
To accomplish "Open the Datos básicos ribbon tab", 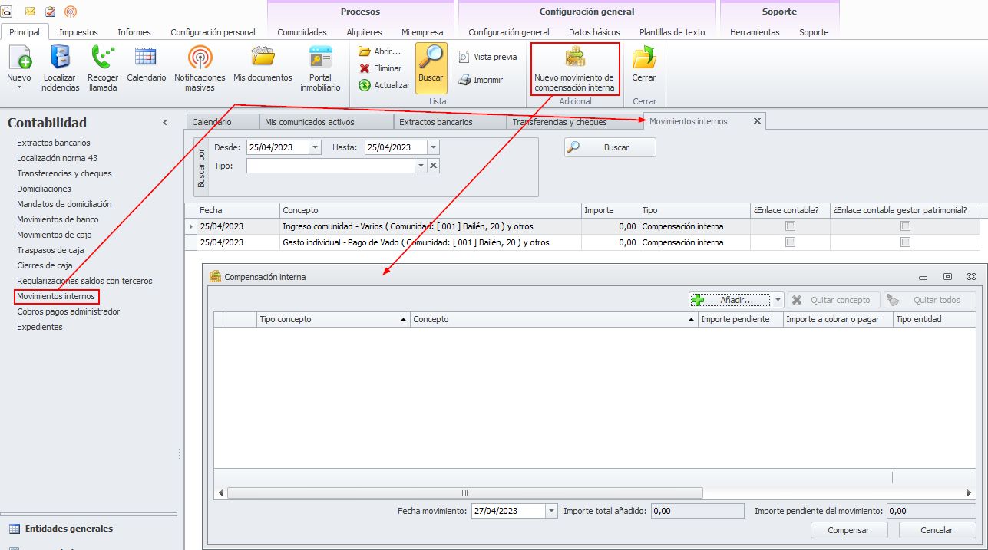I will (x=594, y=32).
